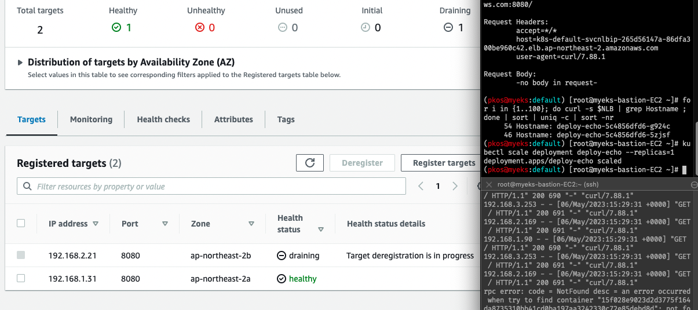
Task: Toggle the select-all checkbox in the table header
Action: (21, 223)
